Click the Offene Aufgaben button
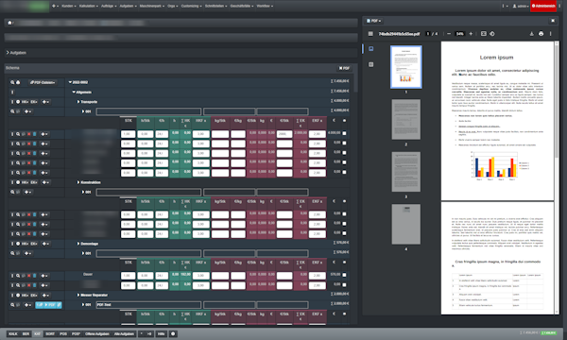 click(x=97, y=333)
